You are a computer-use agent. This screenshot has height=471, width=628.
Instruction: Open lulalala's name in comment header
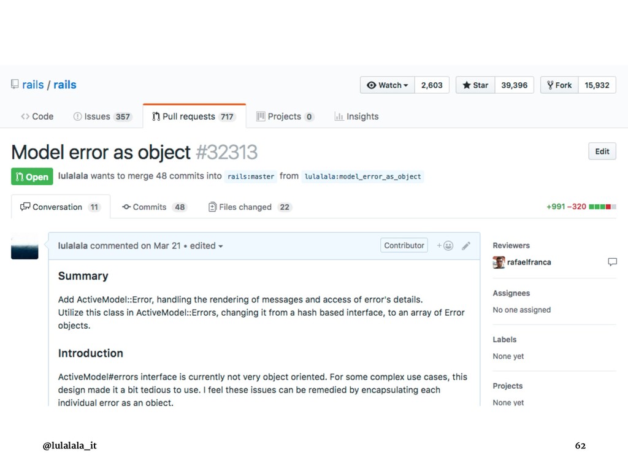(x=73, y=245)
